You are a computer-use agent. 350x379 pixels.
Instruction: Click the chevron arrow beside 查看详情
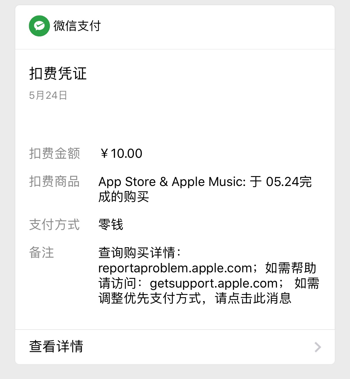[318, 347]
